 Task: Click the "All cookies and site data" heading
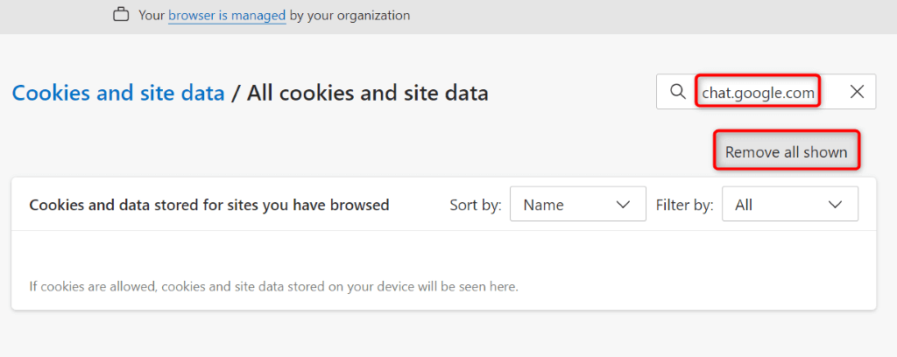tap(368, 93)
